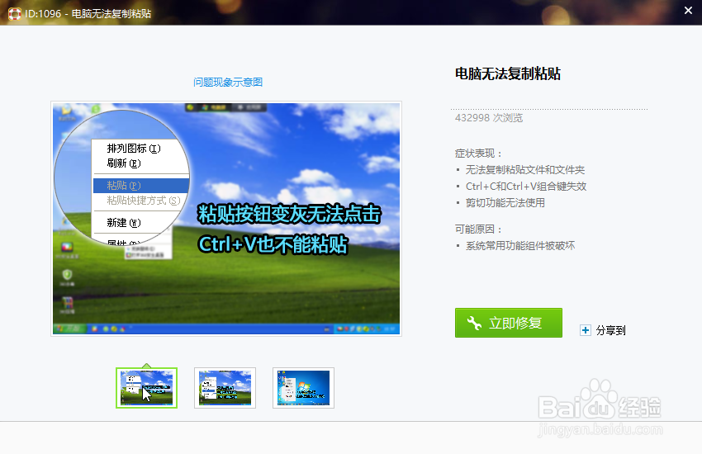This screenshot has height=454, width=702.
Task: Click the 无法复制粘贴文件和文件夹 symptom line
Action: [x=525, y=170]
